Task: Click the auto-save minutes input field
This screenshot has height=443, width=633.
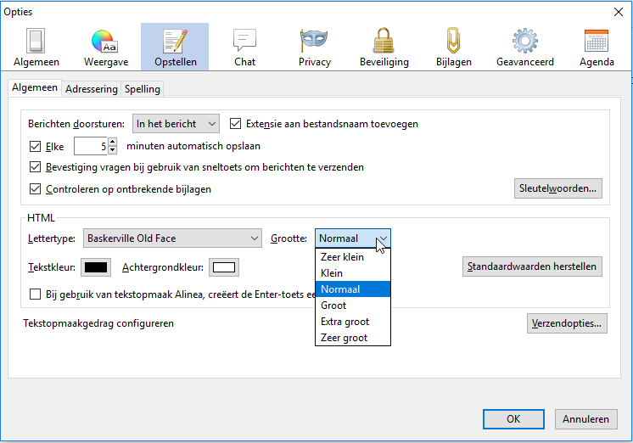Action: 90,146
